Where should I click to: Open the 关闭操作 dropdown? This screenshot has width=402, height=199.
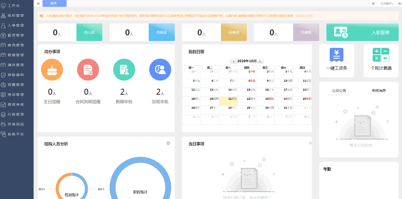pyautogui.click(x=387, y=3)
